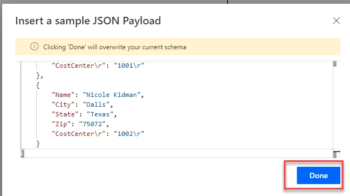
Task: Click the "Dalls" city value
Action: coord(96,104)
